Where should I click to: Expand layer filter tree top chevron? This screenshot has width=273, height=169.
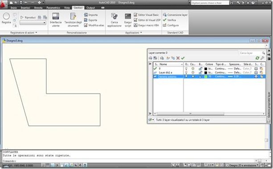150,64
